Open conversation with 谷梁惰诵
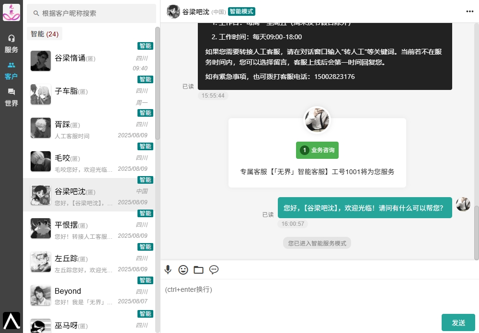Image resolution: width=479 pixels, height=333 pixels. 89,61
